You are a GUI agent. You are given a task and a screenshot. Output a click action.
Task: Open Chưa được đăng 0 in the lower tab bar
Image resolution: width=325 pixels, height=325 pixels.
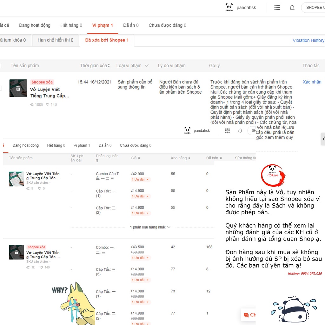(136, 145)
